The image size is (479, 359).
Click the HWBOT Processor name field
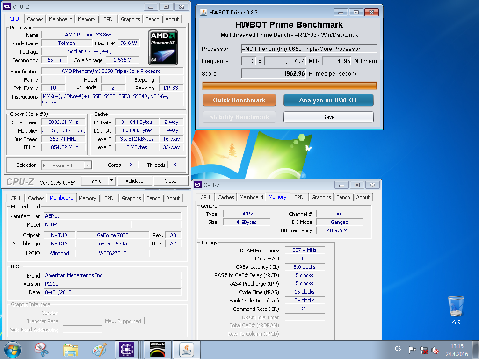point(309,49)
